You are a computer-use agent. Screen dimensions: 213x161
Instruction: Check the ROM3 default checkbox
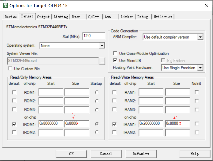(14, 109)
